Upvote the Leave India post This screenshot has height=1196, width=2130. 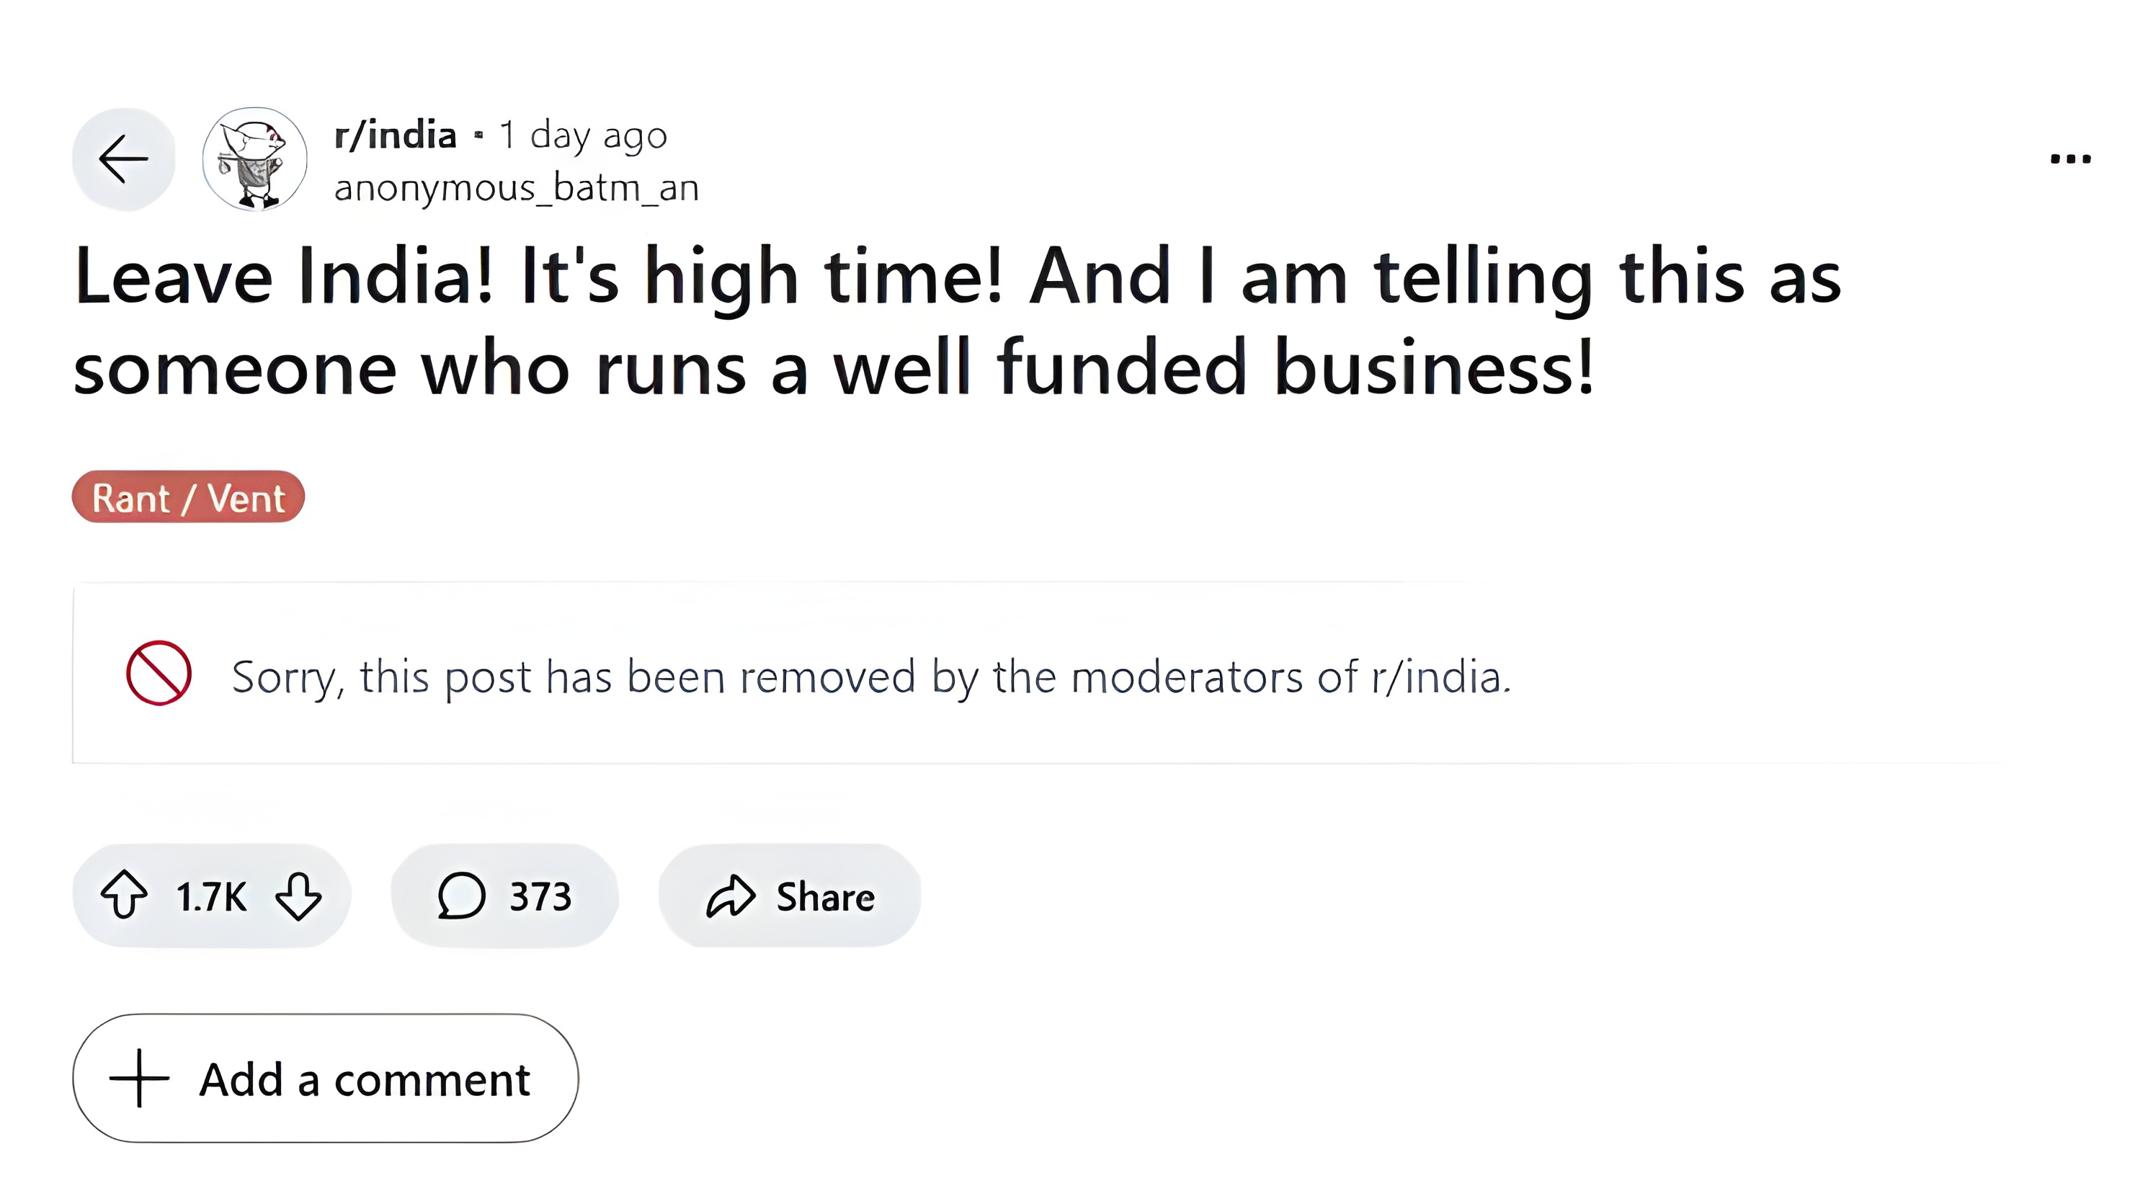coord(124,895)
